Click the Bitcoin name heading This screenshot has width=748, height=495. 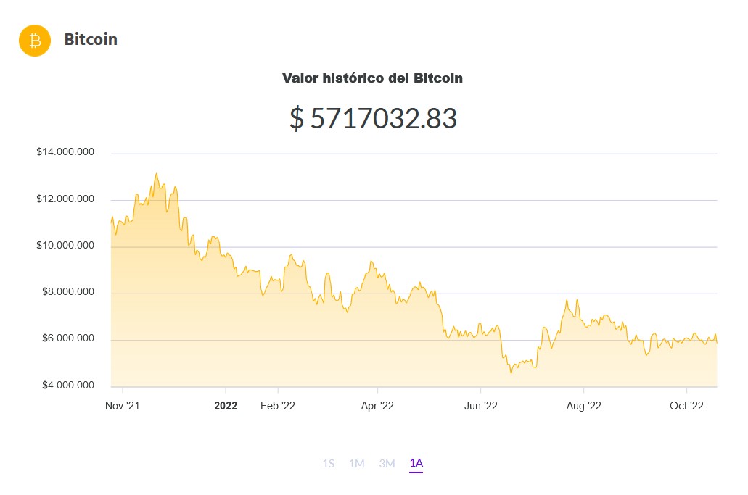pyautogui.click(x=91, y=40)
